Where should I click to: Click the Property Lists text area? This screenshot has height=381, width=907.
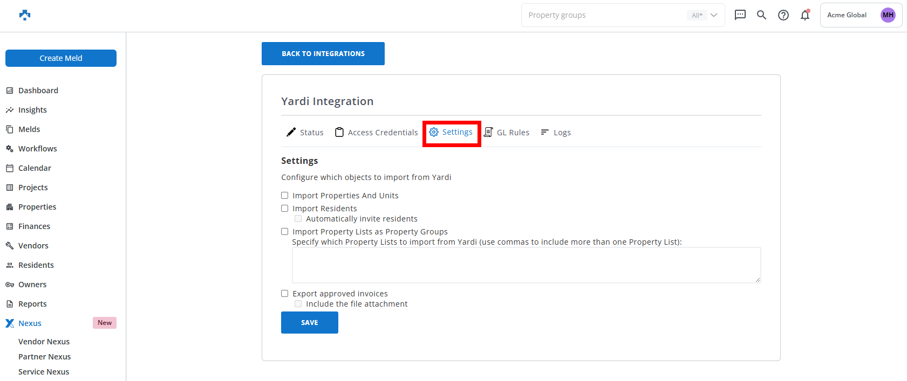point(526,265)
